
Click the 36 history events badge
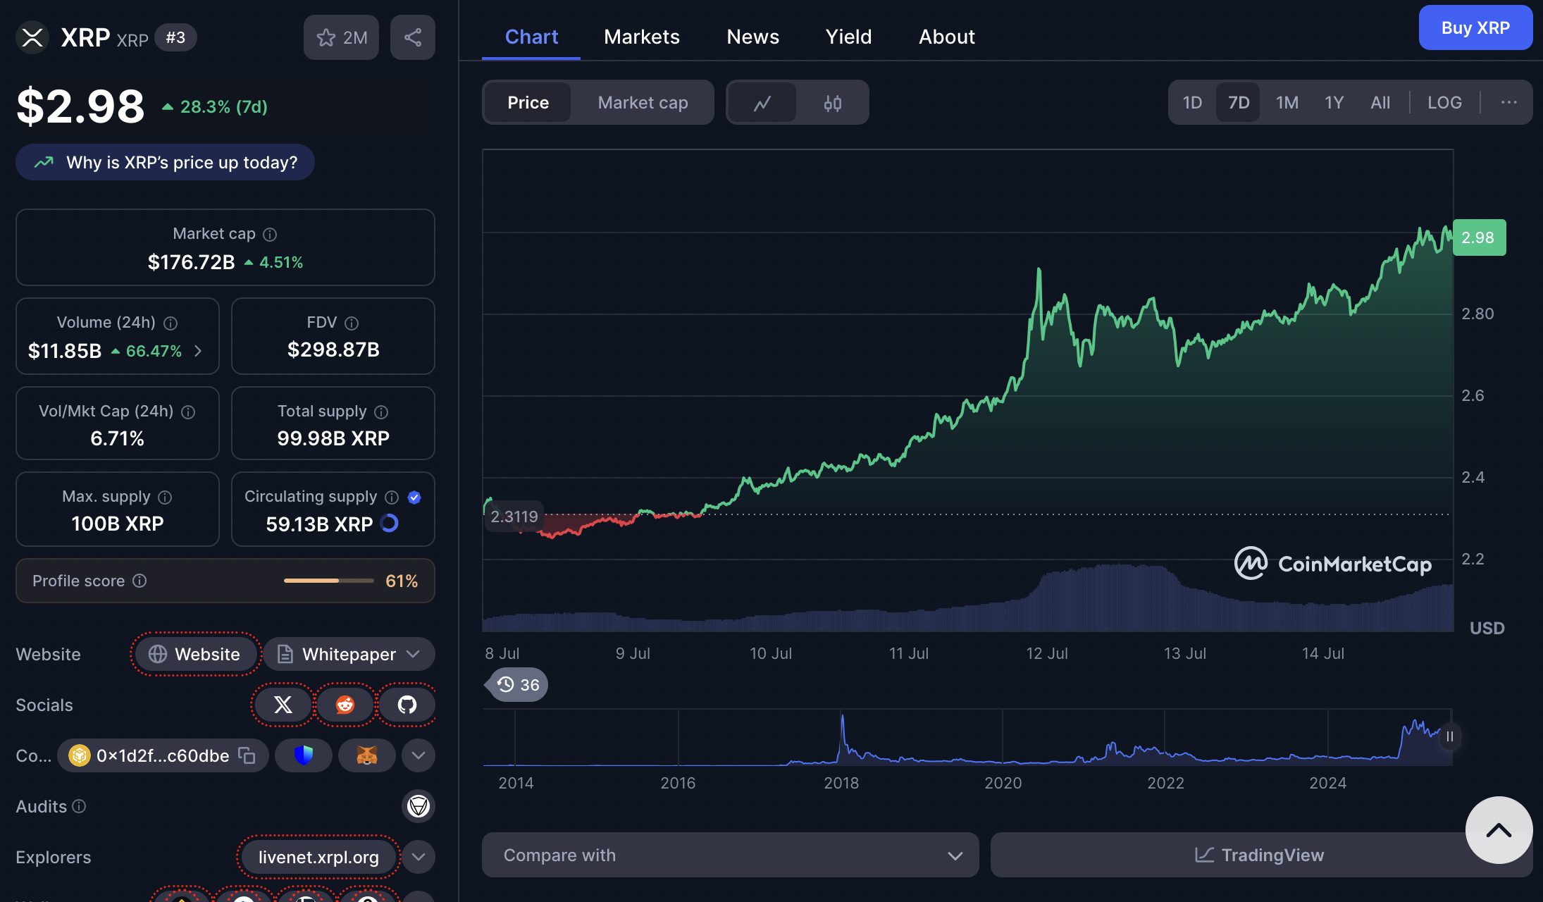click(x=518, y=684)
